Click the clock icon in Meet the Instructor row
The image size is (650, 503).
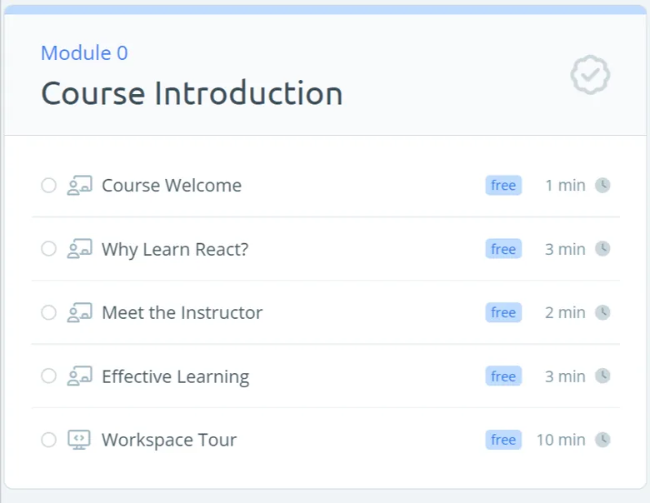(x=602, y=312)
